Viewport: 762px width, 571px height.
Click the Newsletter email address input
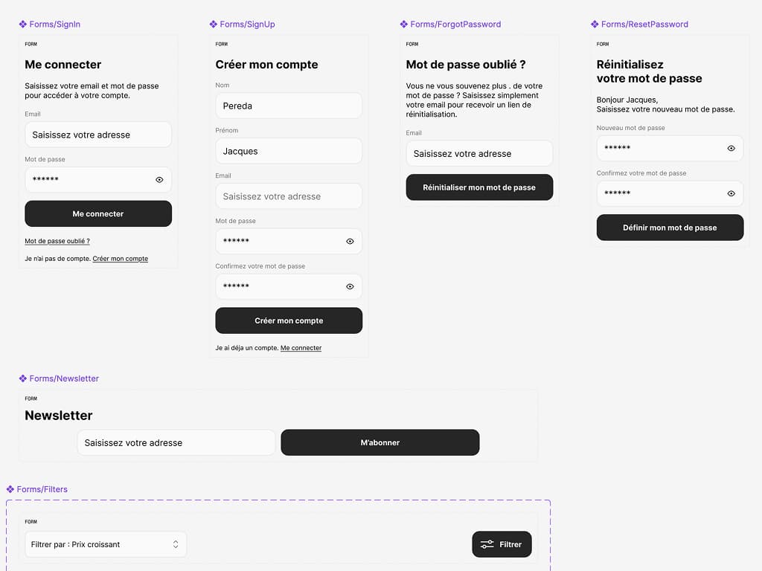pos(176,442)
